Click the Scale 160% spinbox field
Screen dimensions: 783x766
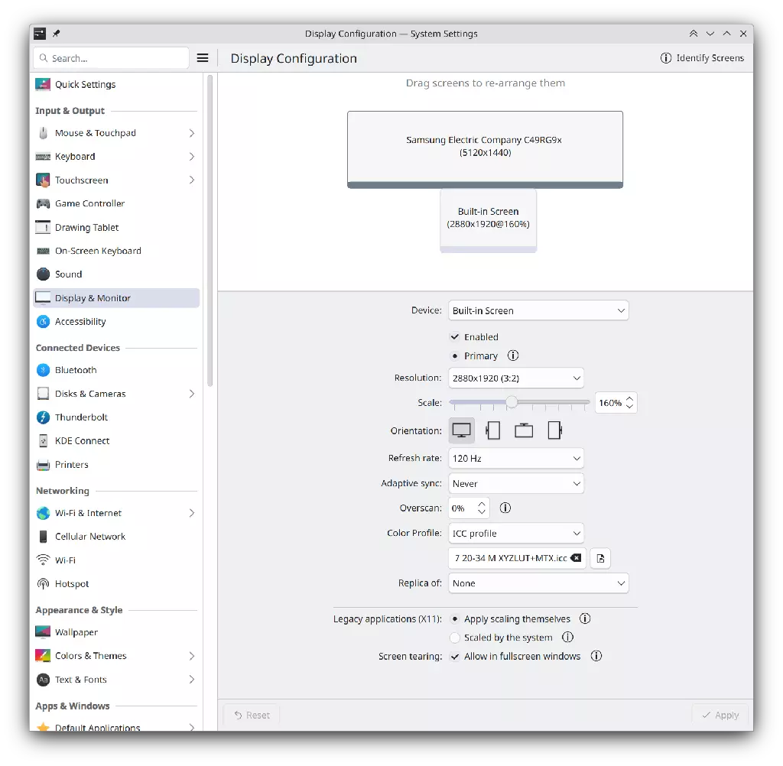(x=616, y=402)
